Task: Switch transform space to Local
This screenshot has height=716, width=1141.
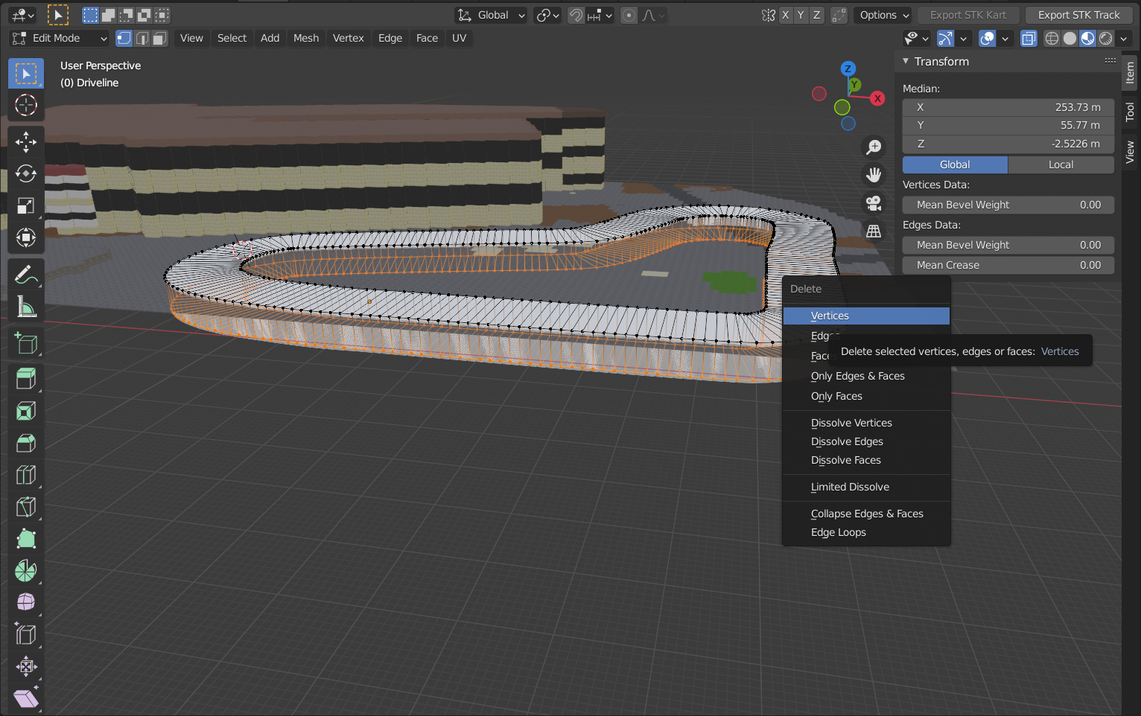Action: [x=1060, y=164]
